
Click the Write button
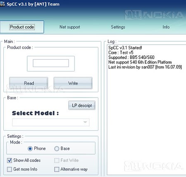point(73,83)
